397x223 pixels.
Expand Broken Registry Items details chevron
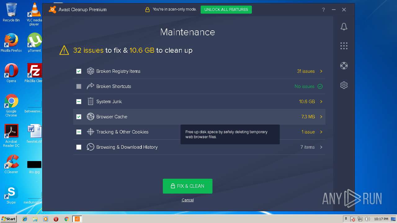(x=321, y=71)
